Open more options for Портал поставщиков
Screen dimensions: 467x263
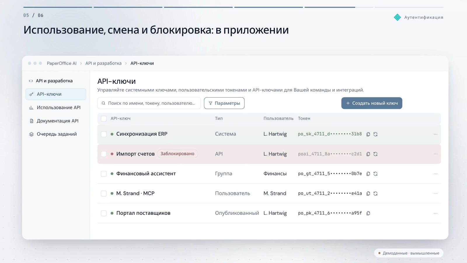(x=435, y=213)
